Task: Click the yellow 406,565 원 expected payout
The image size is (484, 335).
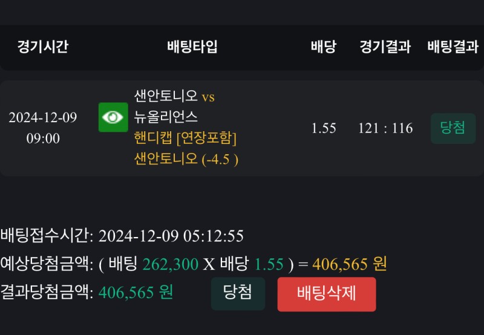Action: click(x=349, y=264)
